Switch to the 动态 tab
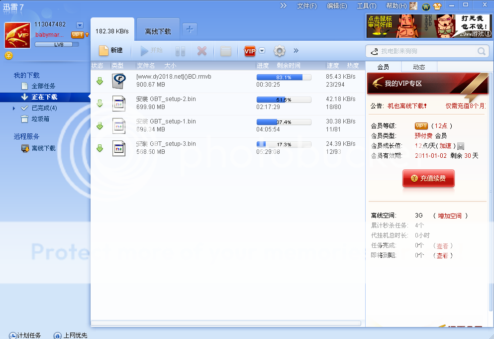 coord(419,67)
